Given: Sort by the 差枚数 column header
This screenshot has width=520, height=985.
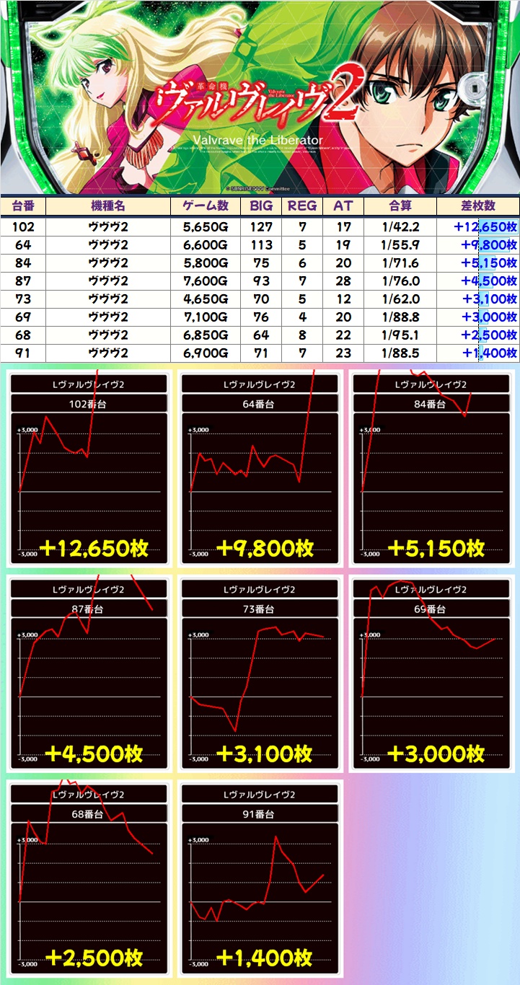Looking at the screenshot, I should click(x=477, y=206).
